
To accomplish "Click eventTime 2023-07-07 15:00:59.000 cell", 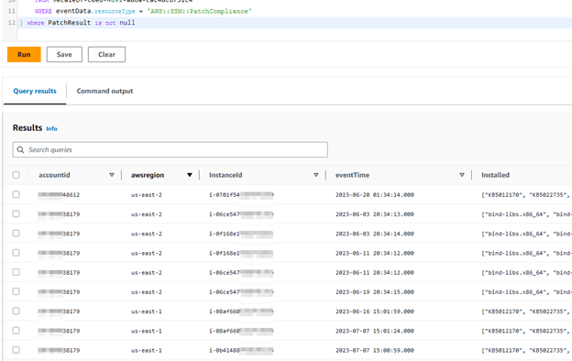I will point(375,350).
